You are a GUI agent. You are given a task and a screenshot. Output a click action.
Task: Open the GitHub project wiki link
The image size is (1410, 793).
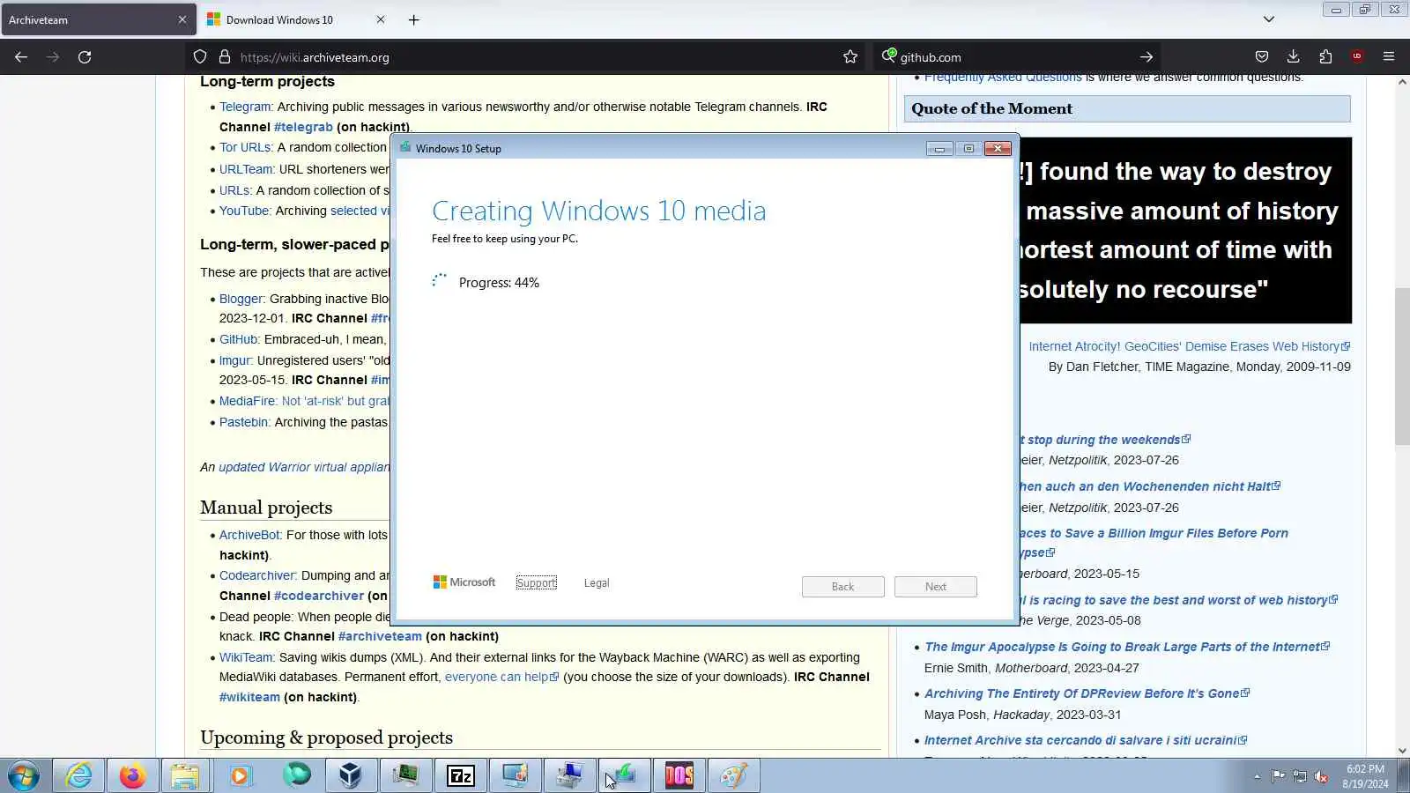(240, 339)
